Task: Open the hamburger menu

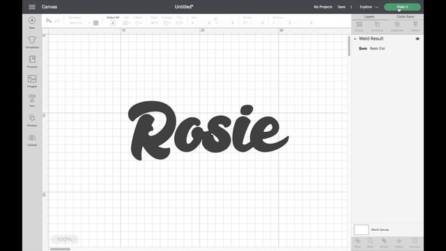Action: tap(32, 7)
